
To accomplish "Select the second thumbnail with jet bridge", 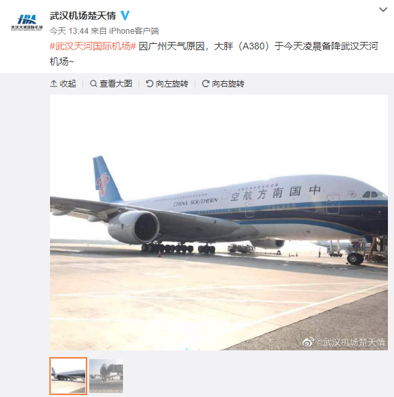I will 106,376.
